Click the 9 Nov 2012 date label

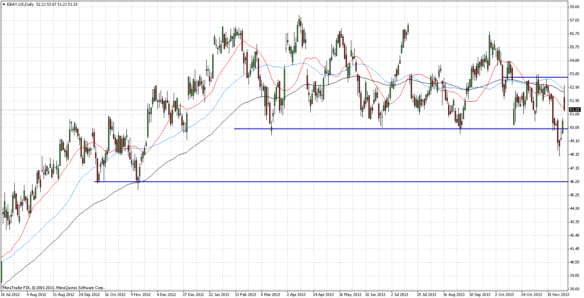pyautogui.click(x=141, y=294)
